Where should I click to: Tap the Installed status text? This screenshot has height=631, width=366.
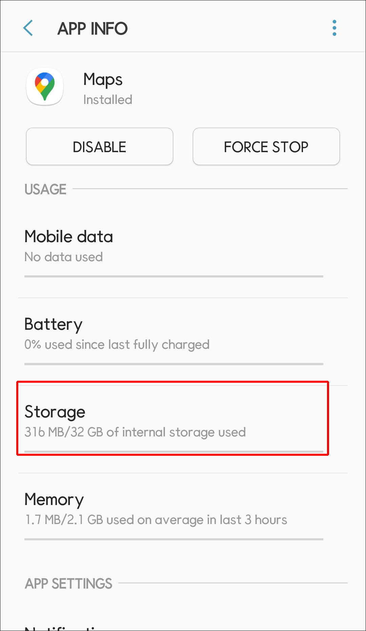(x=108, y=100)
